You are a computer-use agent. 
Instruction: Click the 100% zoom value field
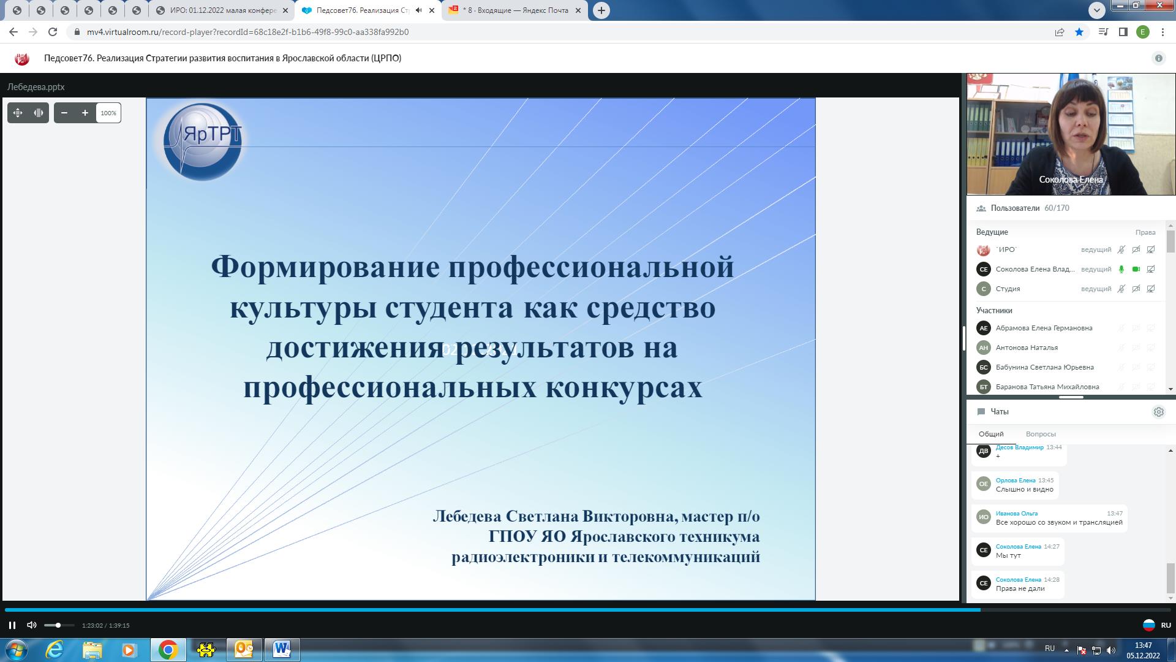pos(108,113)
